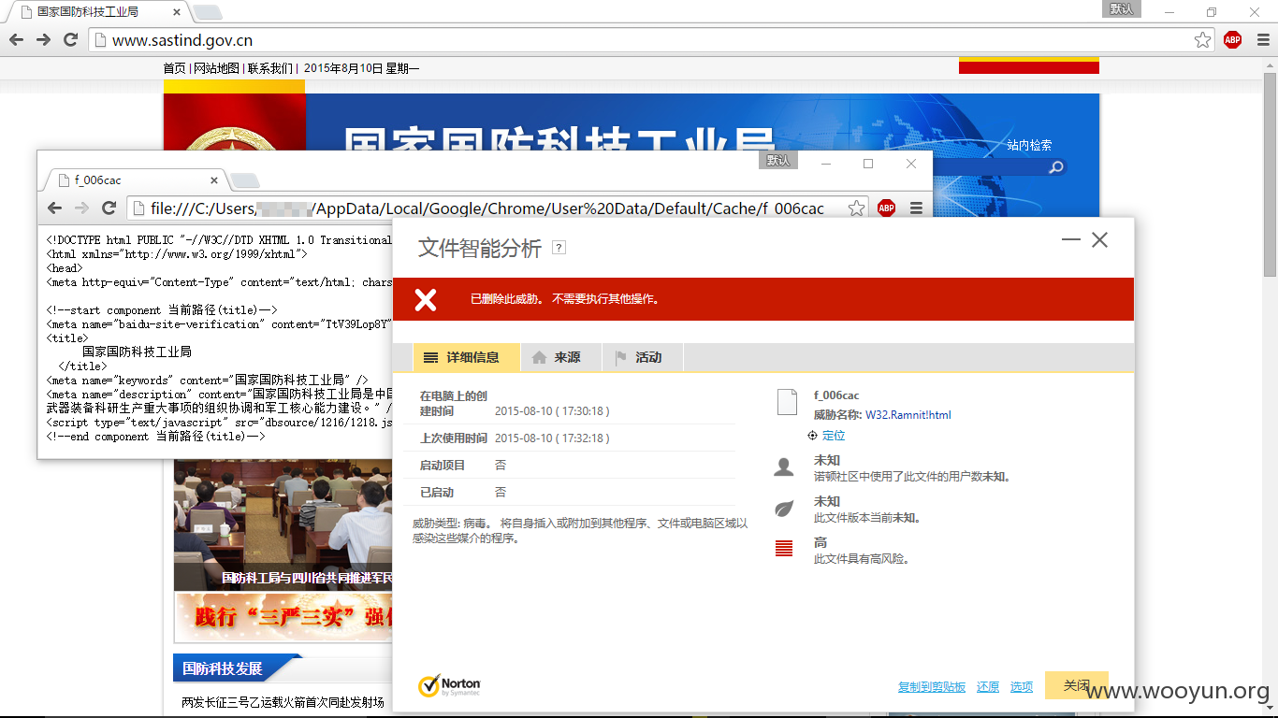Click the red X threat icon

pyautogui.click(x=426, y=299)
